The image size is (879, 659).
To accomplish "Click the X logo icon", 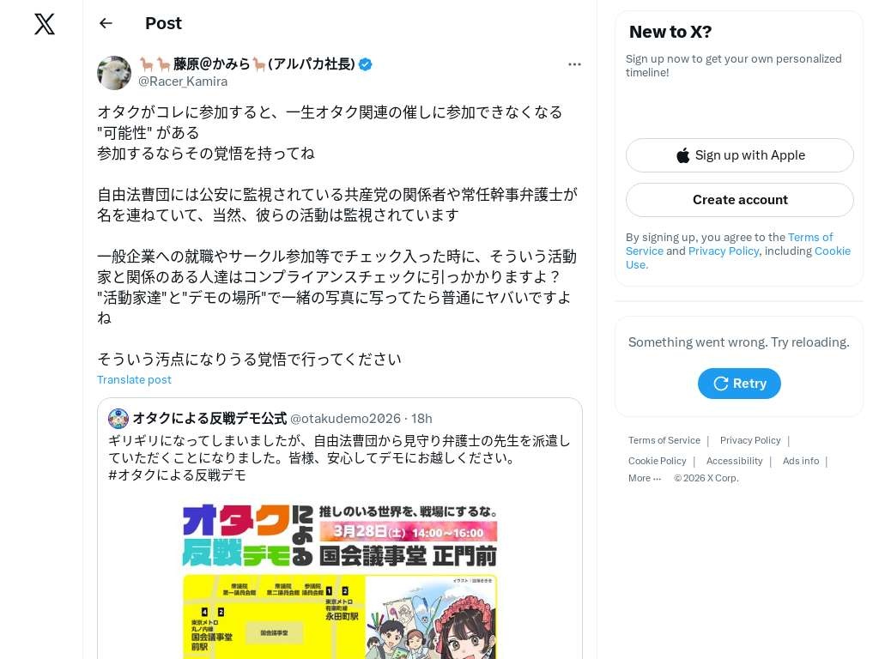I will 45,24.
